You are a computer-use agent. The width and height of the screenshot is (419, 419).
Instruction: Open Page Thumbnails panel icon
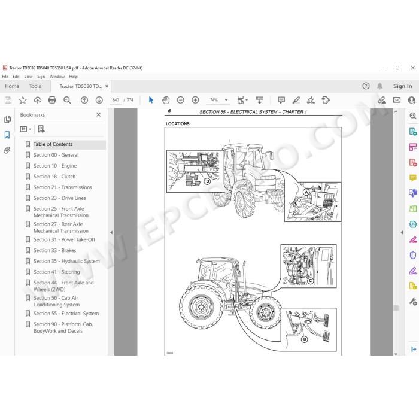(x=7, y=119)
